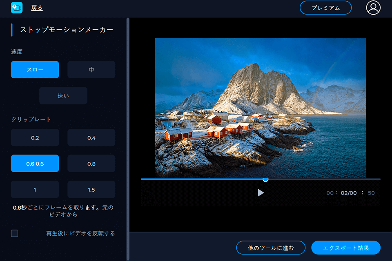
Task: Open the プレミアム upgrade button
Action: [325, 8]
